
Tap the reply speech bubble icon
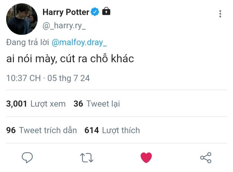click(x=27, y=157)
